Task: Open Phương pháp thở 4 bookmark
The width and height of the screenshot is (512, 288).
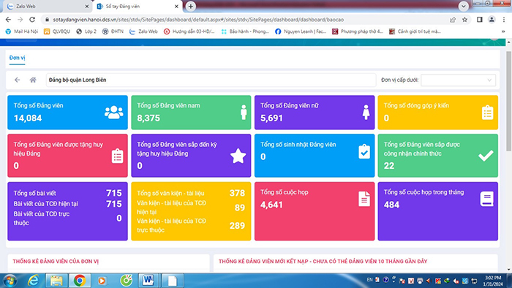Action: point(358,31)
